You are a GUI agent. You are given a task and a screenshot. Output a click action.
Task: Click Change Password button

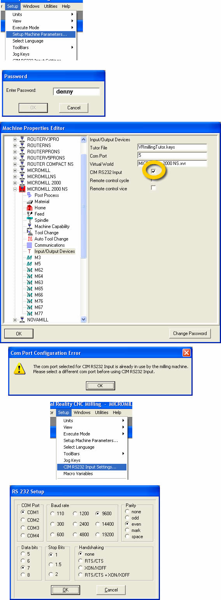click(x=190, y=333)
